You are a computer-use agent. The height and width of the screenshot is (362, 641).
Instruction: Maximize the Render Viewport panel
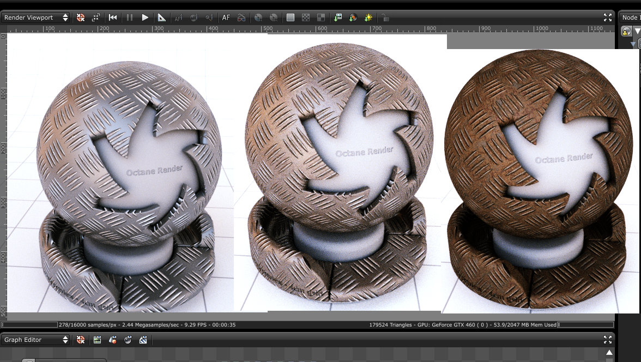607,17
